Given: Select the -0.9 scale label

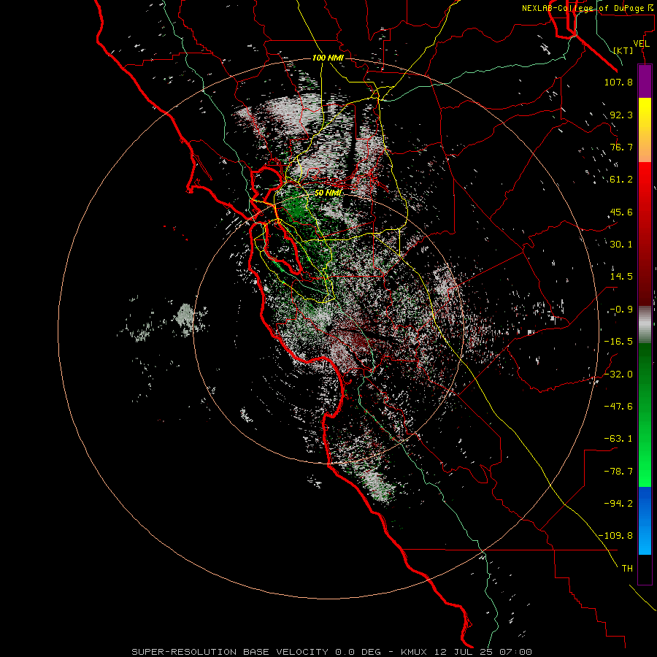Looking at the screenshot, I should [x=621, y=310].
